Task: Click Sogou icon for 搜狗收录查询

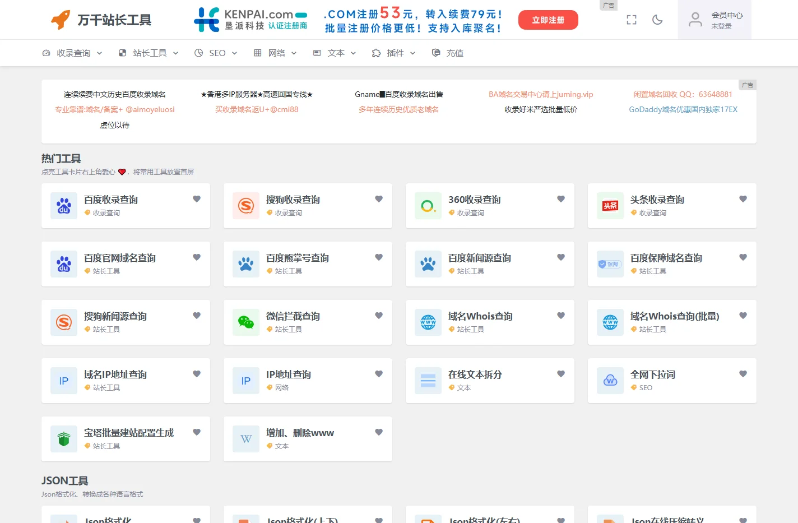Action: [246, 206]
